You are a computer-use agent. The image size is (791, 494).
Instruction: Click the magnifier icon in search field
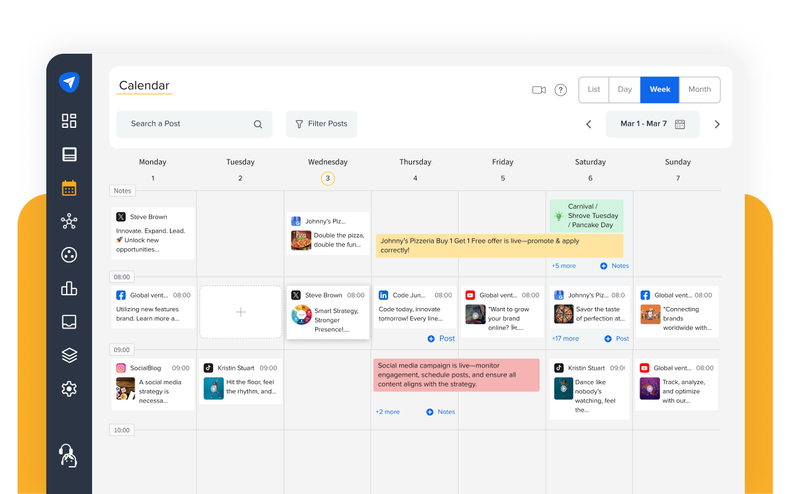click(x=258, y=124)
